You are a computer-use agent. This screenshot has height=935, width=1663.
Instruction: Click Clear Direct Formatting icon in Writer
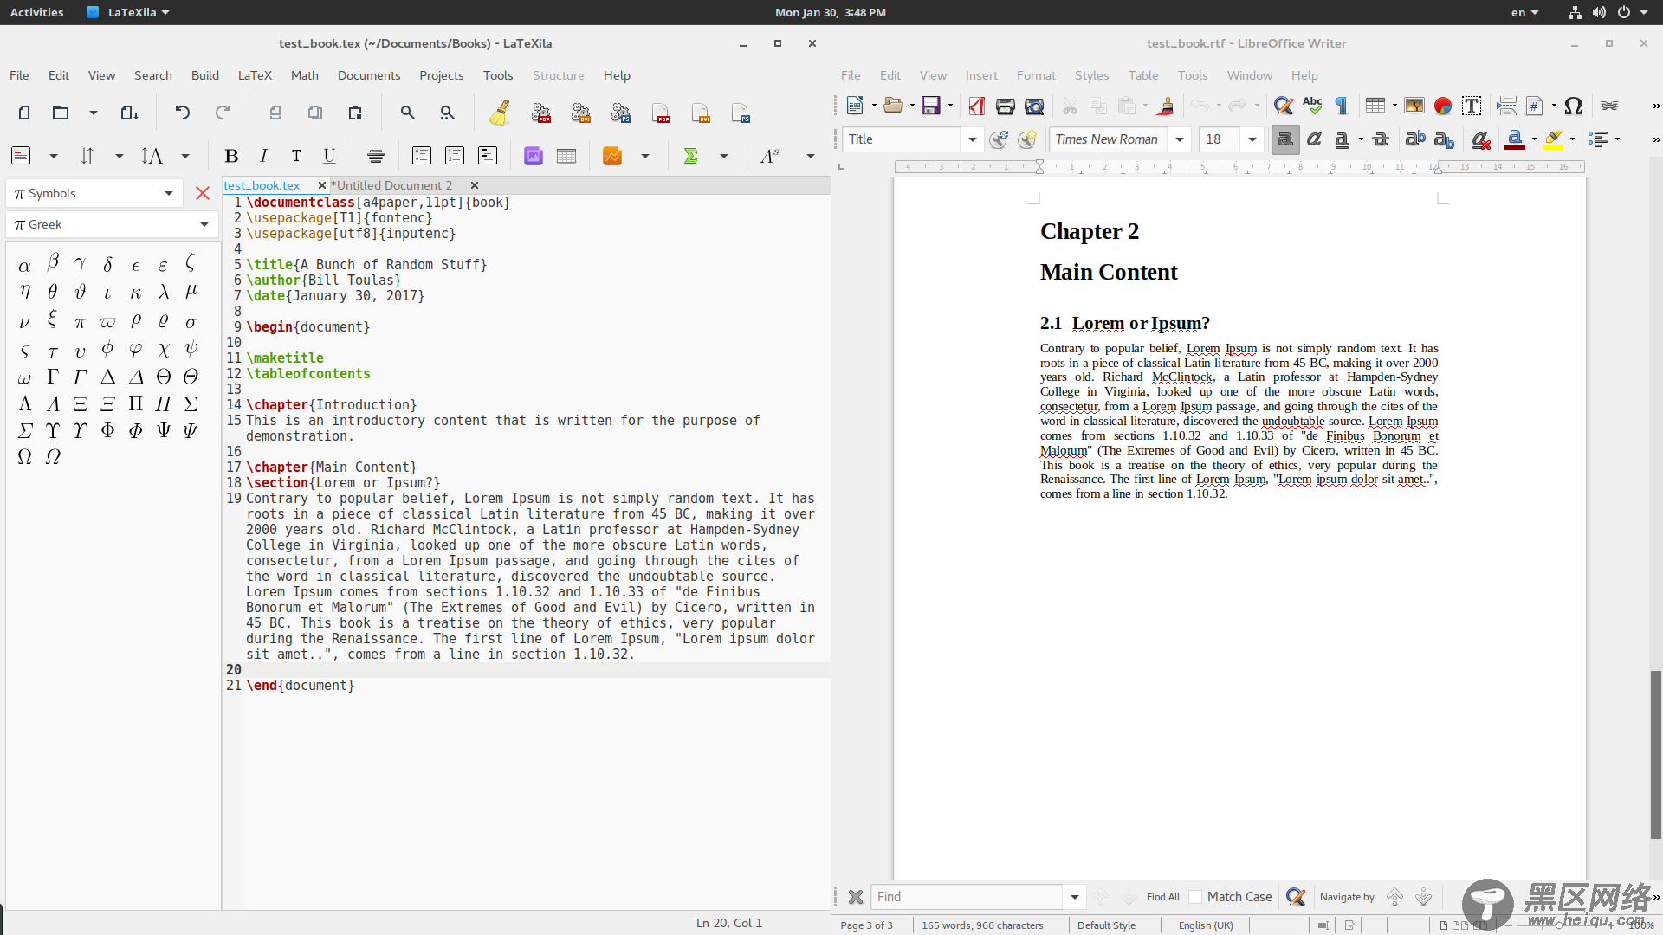coord(1481,139)
